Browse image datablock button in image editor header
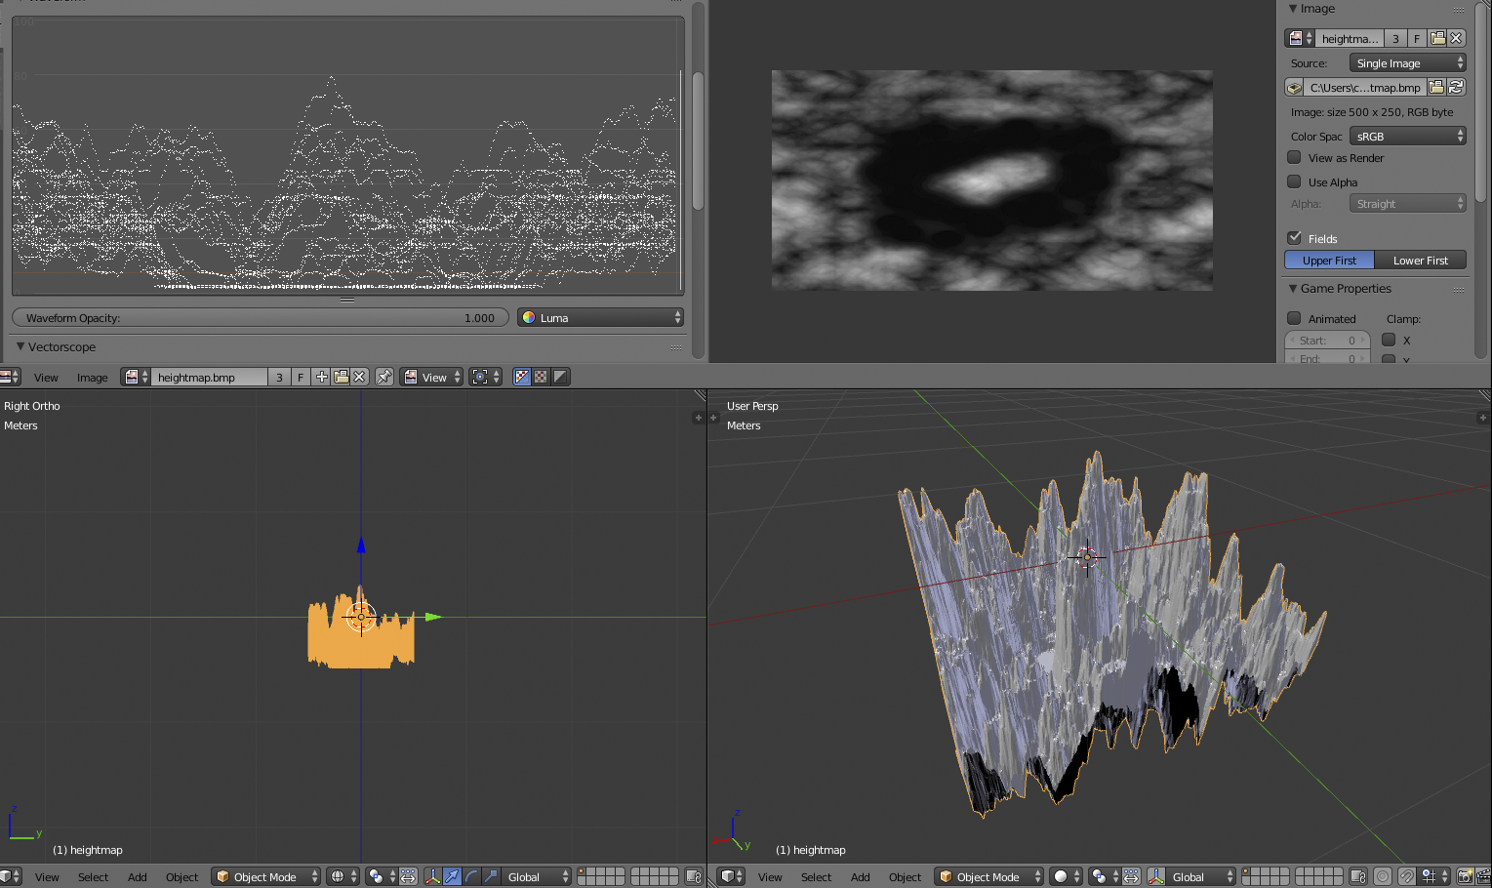This screenshot has height=888, width=1492. pyautogui.click(x=136, y=377)
